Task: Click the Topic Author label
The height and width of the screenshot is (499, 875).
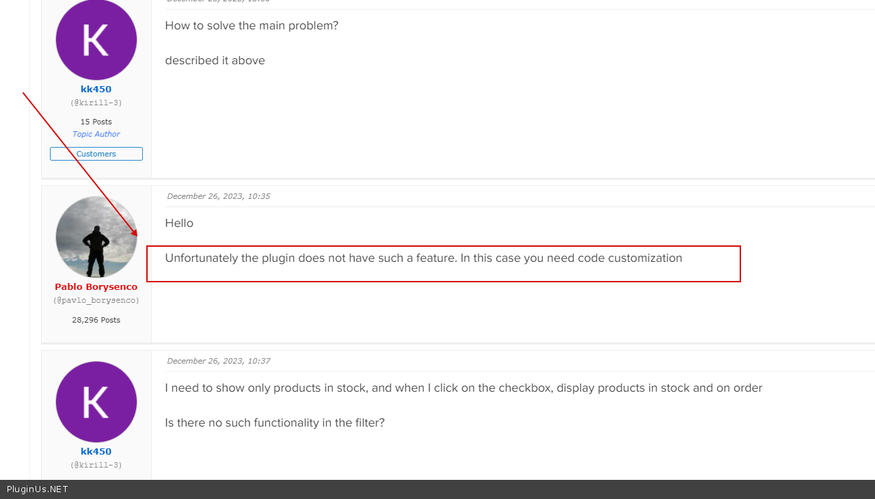Action: [x=96, y=135]
